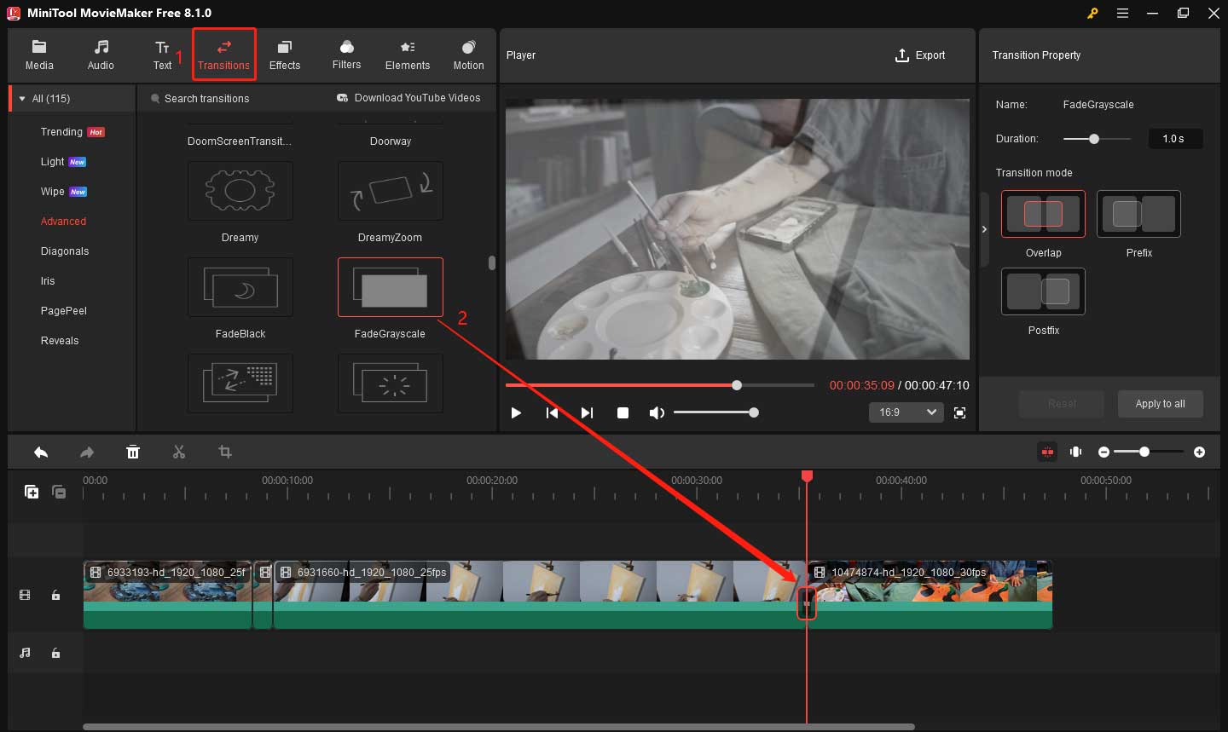
Task: Select the Reveals category
Action: click(x=60, y=341)
